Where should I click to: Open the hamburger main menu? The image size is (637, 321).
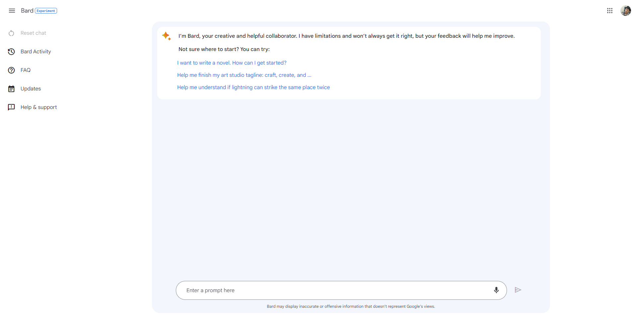[x=12, y=11]
